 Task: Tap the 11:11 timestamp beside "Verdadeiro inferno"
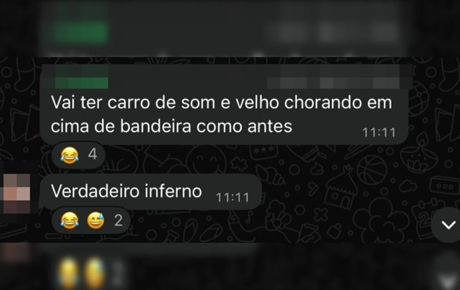232,198
